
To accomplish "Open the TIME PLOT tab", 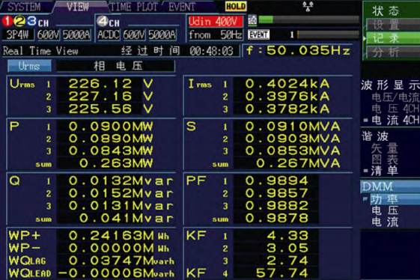I will 134,7.
